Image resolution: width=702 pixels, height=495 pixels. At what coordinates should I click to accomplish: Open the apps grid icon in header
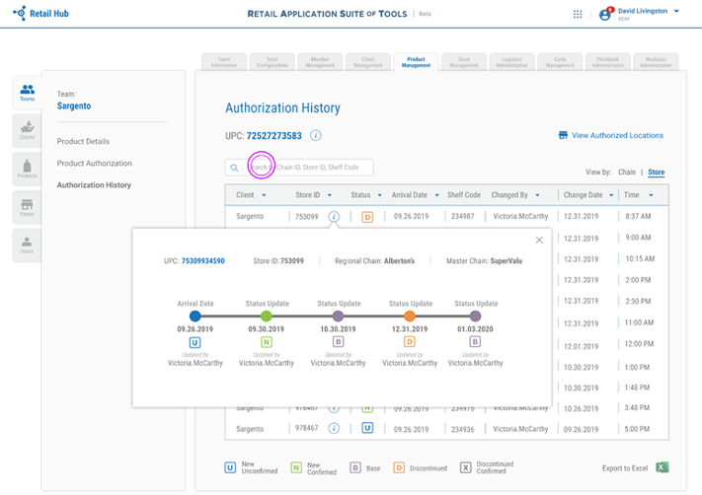[x=578, y=15]
